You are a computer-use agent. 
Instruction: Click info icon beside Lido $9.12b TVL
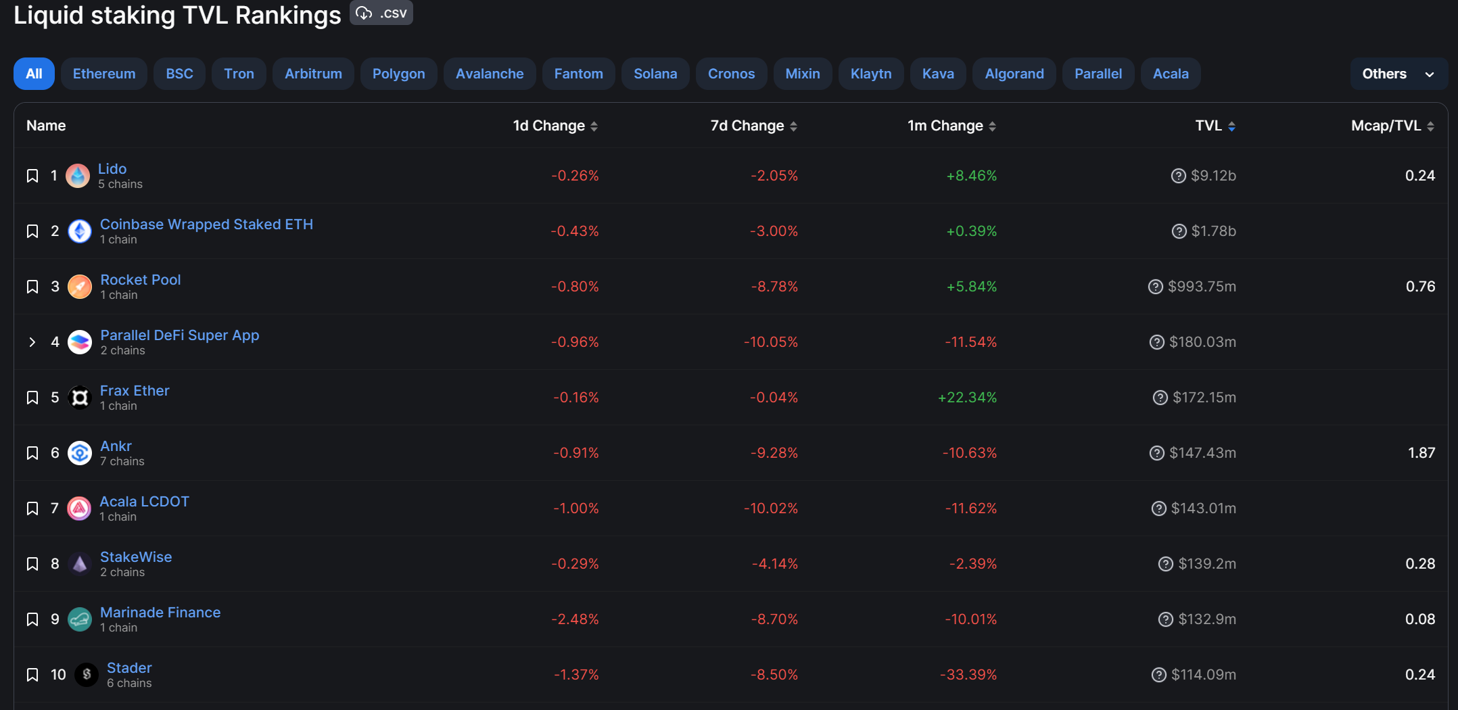1179,176
